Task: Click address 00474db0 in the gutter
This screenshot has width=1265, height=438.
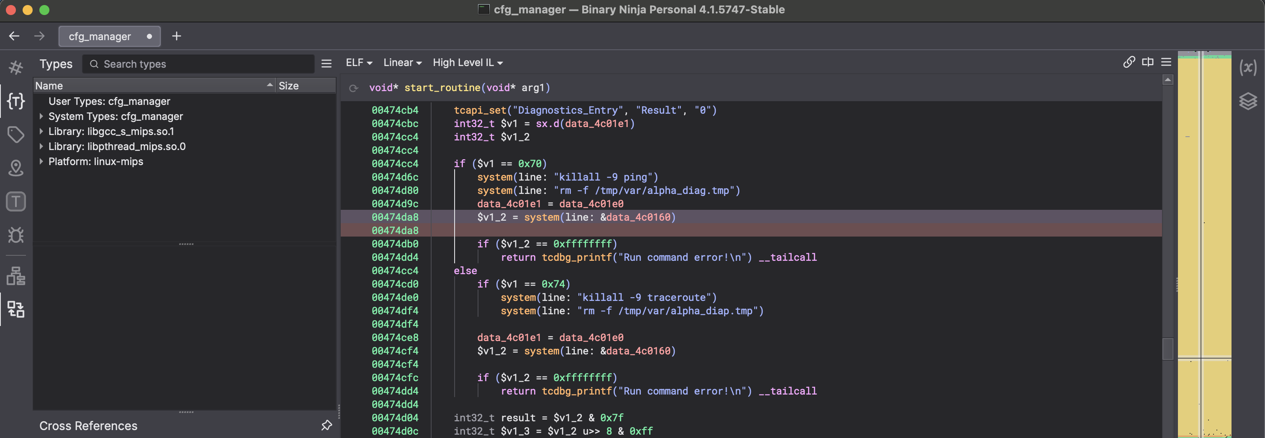Action: pos(395,244)
